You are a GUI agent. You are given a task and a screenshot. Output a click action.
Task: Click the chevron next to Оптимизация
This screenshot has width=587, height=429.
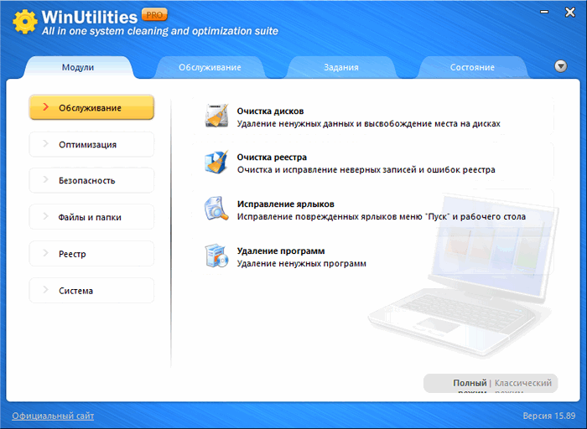(45, 143)
